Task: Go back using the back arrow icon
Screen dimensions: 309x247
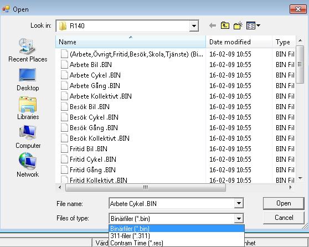Action: (213, 25)
